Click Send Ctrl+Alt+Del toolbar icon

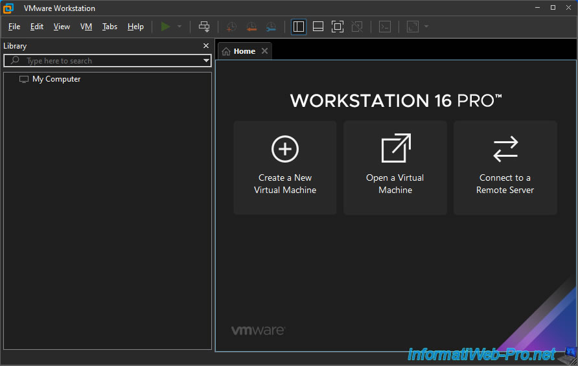(204, 27)
